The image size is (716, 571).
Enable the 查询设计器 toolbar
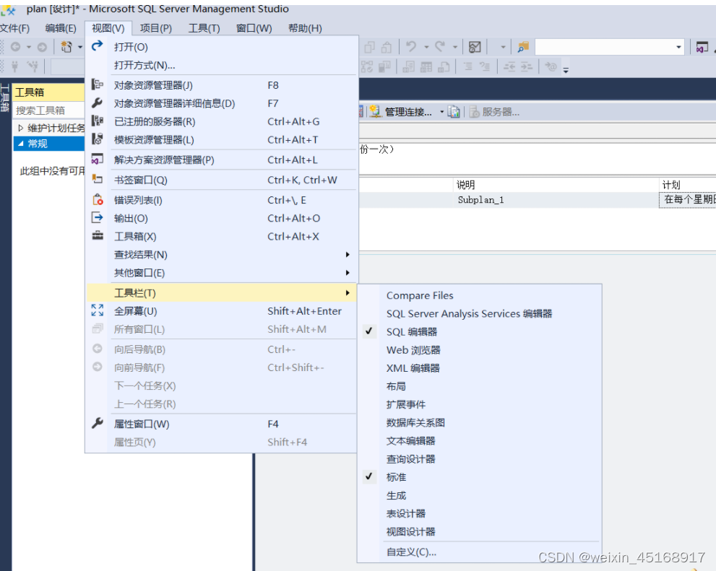pyautogui.click(x=410, y=459)
